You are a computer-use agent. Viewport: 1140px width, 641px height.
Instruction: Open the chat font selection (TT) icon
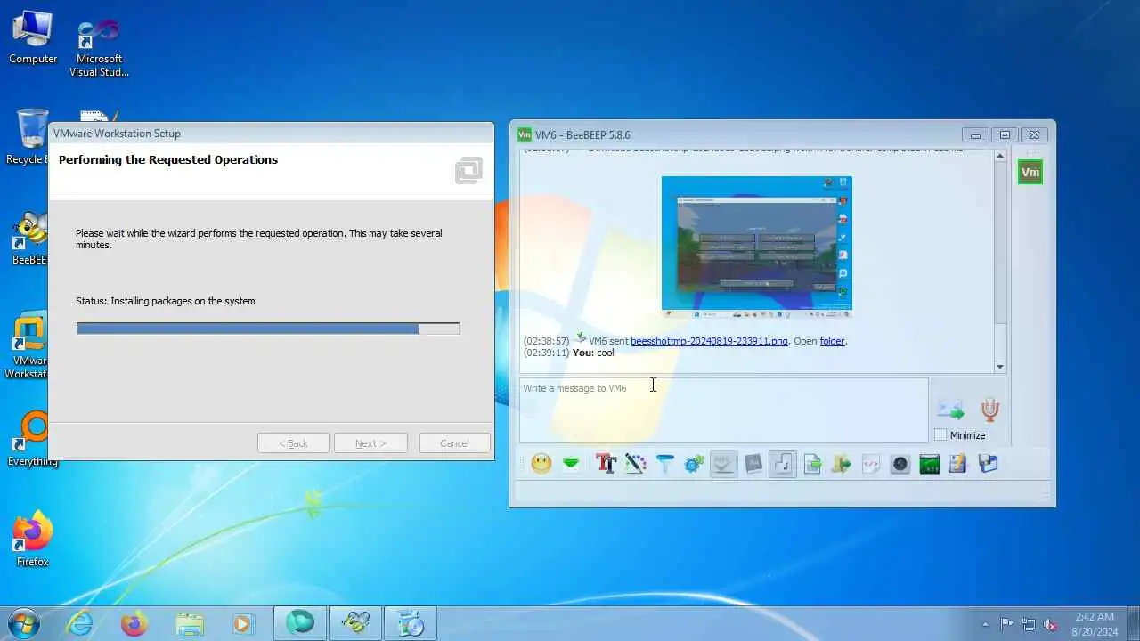(x=606, y=463)
